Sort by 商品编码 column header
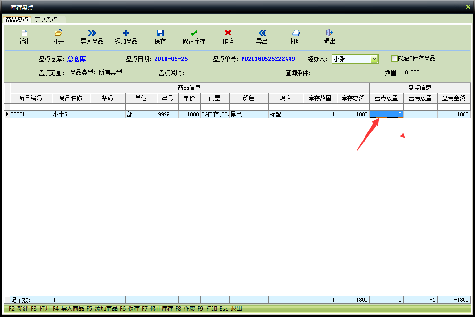 tap(31, 98)
